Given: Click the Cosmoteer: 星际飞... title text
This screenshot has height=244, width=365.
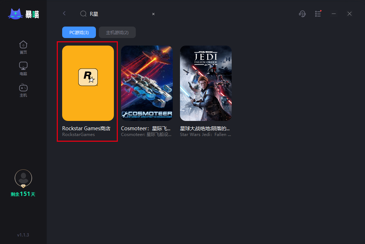Looking at the screenshot, I should point(146,128).
